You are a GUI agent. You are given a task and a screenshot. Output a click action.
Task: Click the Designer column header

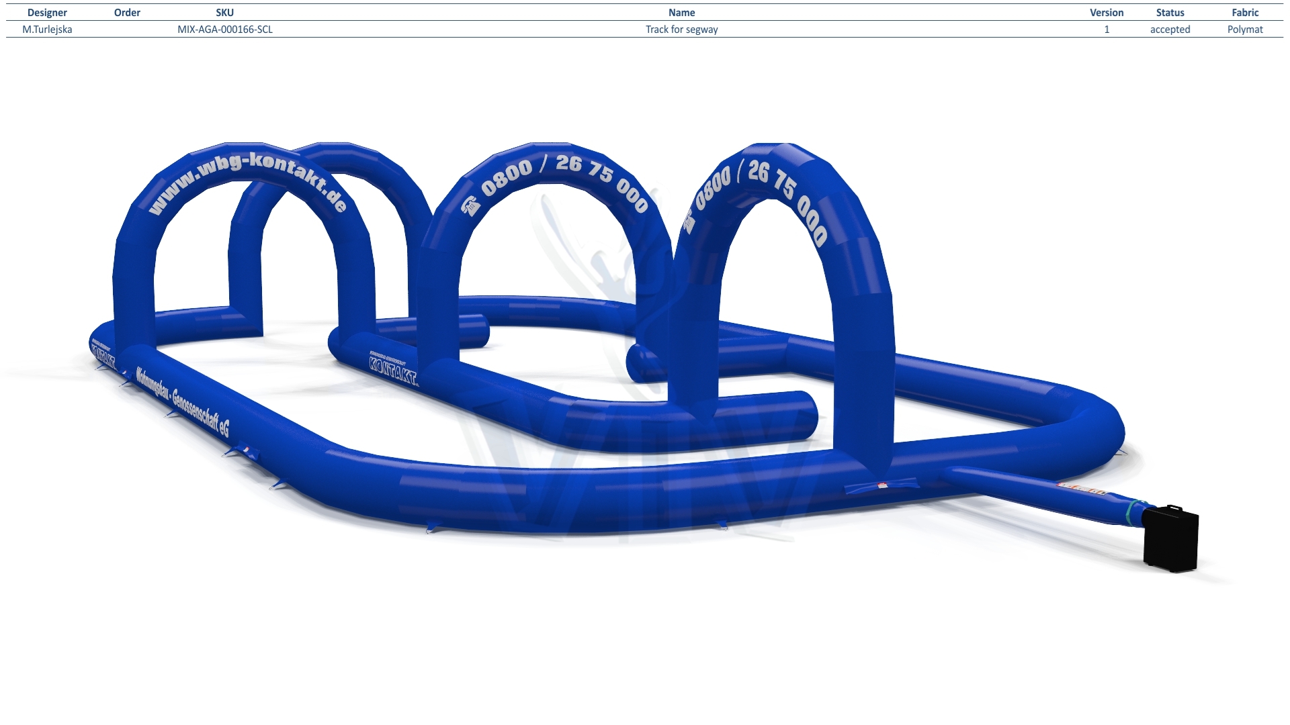click(x=47, y=13)
